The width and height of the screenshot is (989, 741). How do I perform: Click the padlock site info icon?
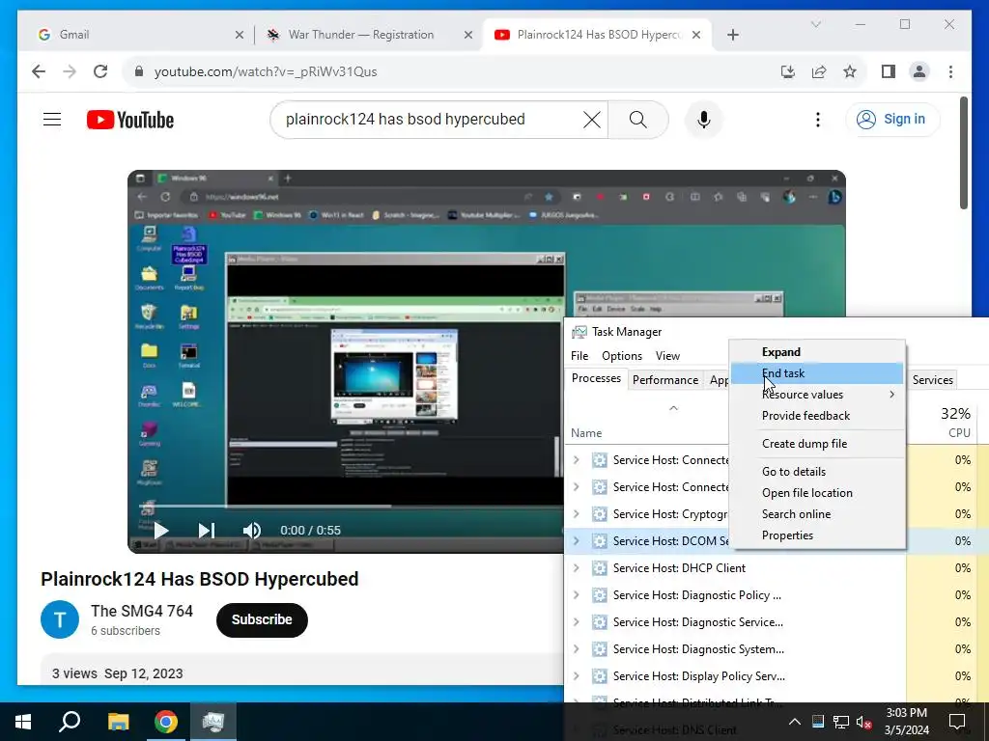click(x=139, y=71)
